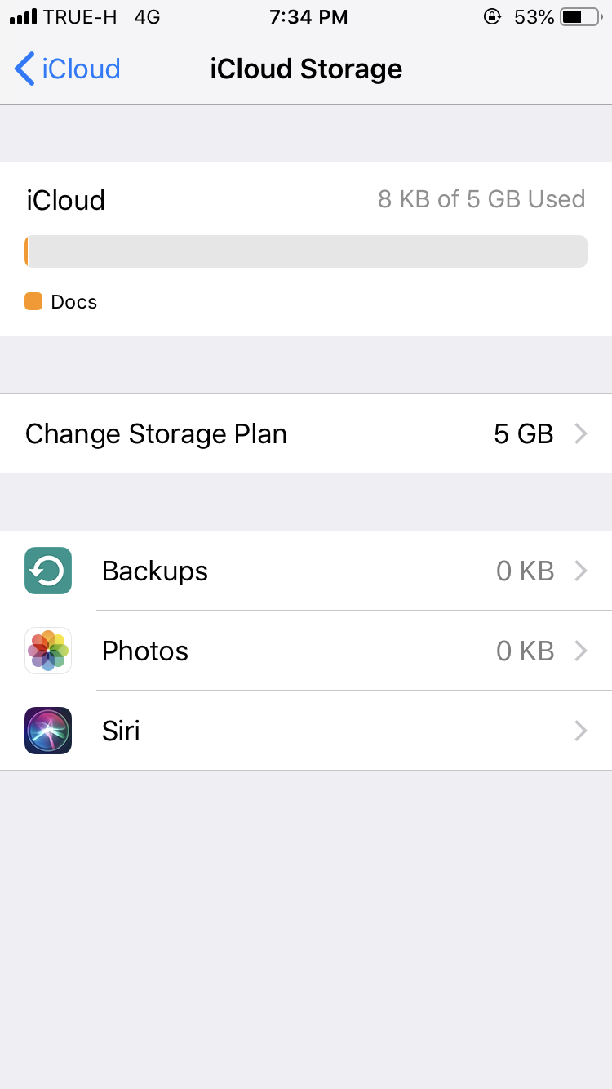Go back to iCloud settings
The width and height of the screenshot is (612, 1089).
tap(68, 69)
